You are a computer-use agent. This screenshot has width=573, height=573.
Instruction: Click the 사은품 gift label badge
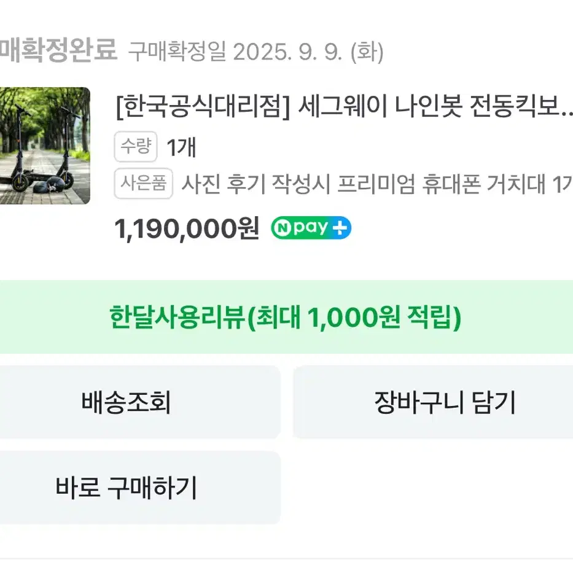[x=144, y=184]
